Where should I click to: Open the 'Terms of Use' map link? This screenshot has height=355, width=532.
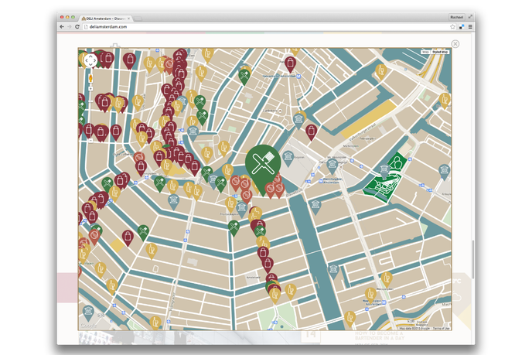click(441, 329)
